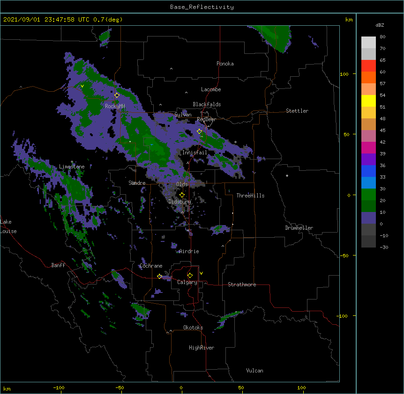Pick the light gray 80-70 dBZ legend swatch
Image resolution: width=404 pixels, height=394 pixels.
coord(368,43)
